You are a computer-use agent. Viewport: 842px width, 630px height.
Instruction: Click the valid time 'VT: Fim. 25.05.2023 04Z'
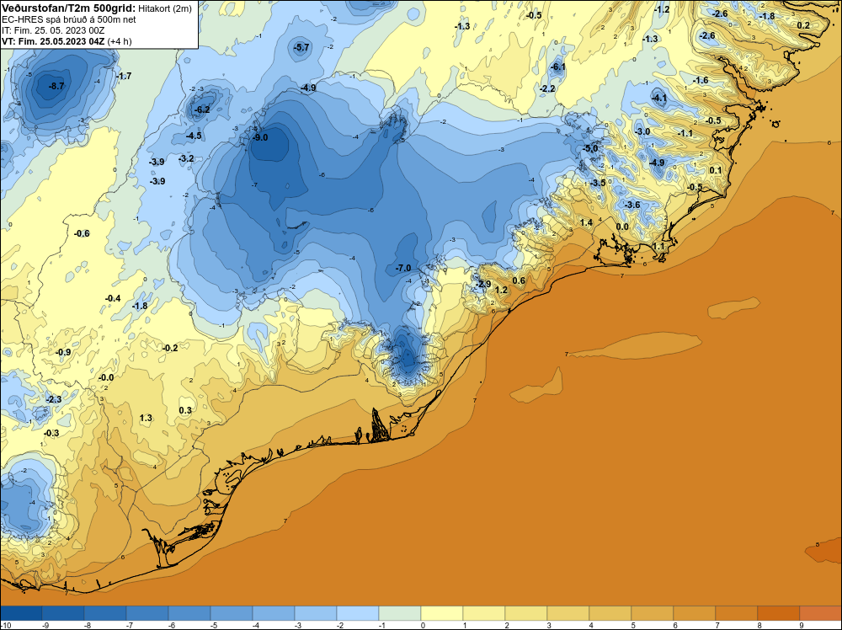pos(54,40)
